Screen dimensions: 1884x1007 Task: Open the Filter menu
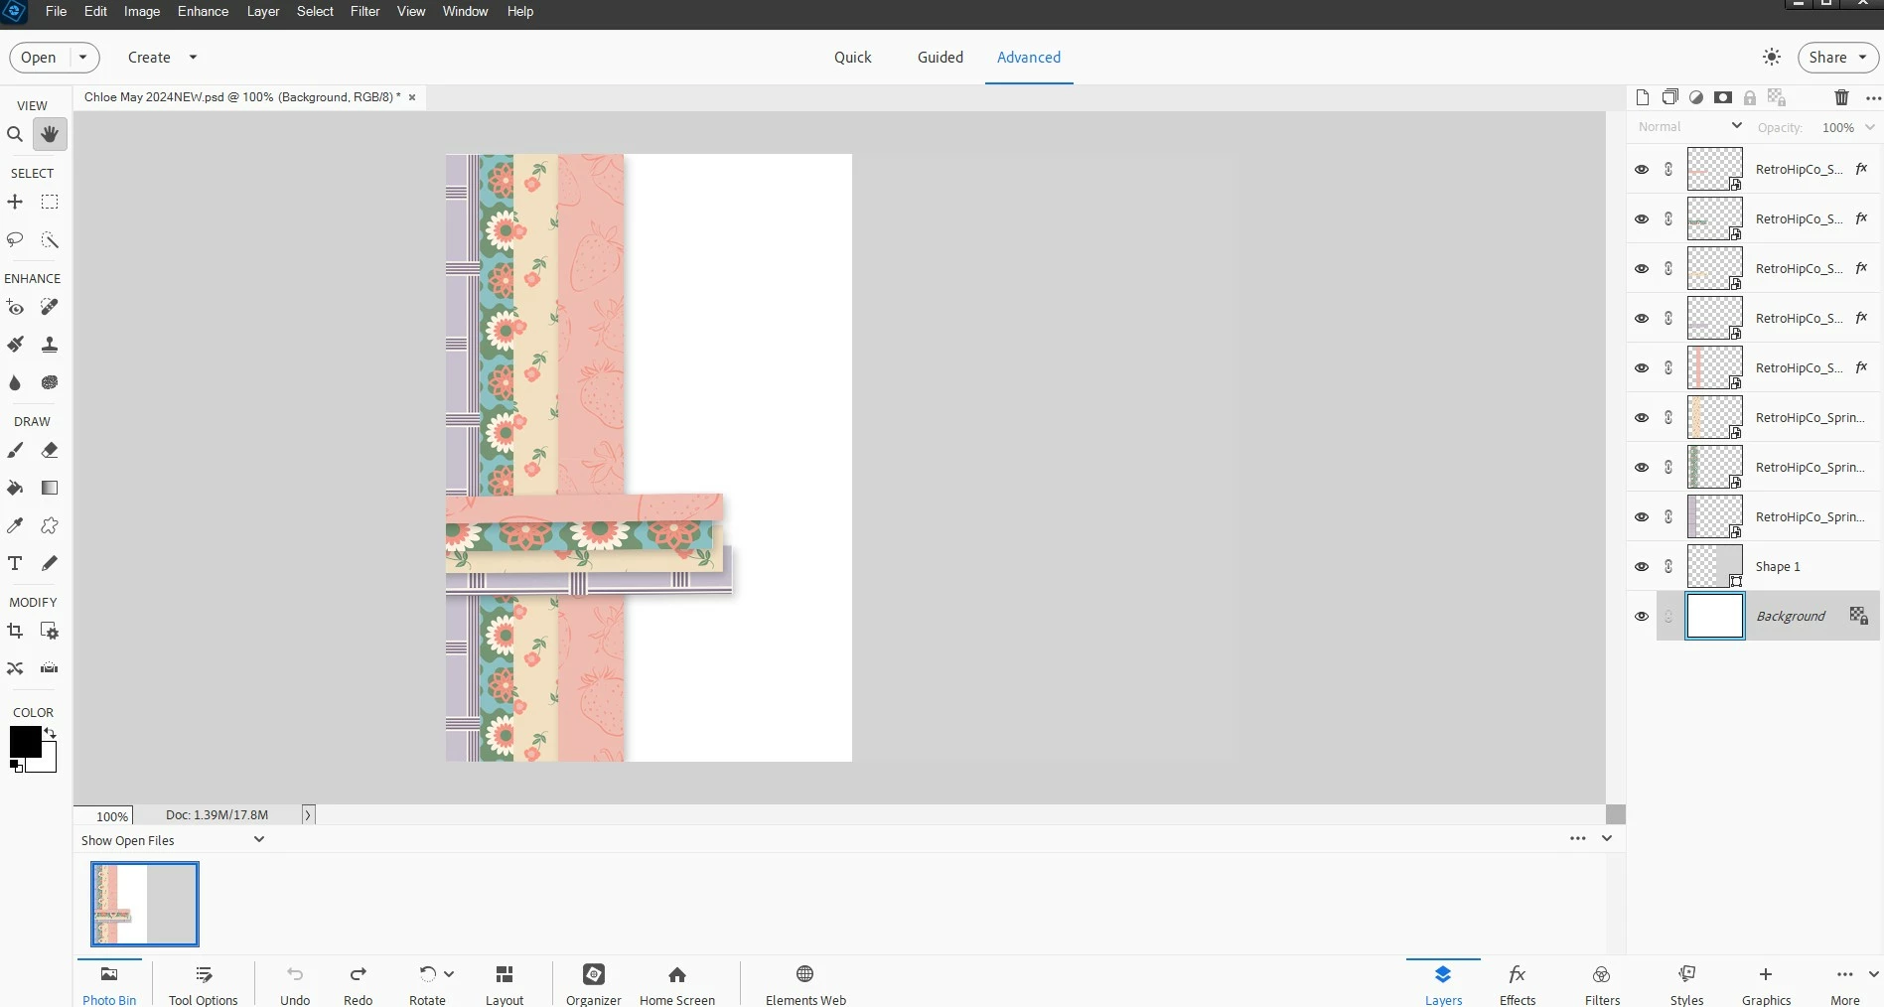(x=364, y=11)
